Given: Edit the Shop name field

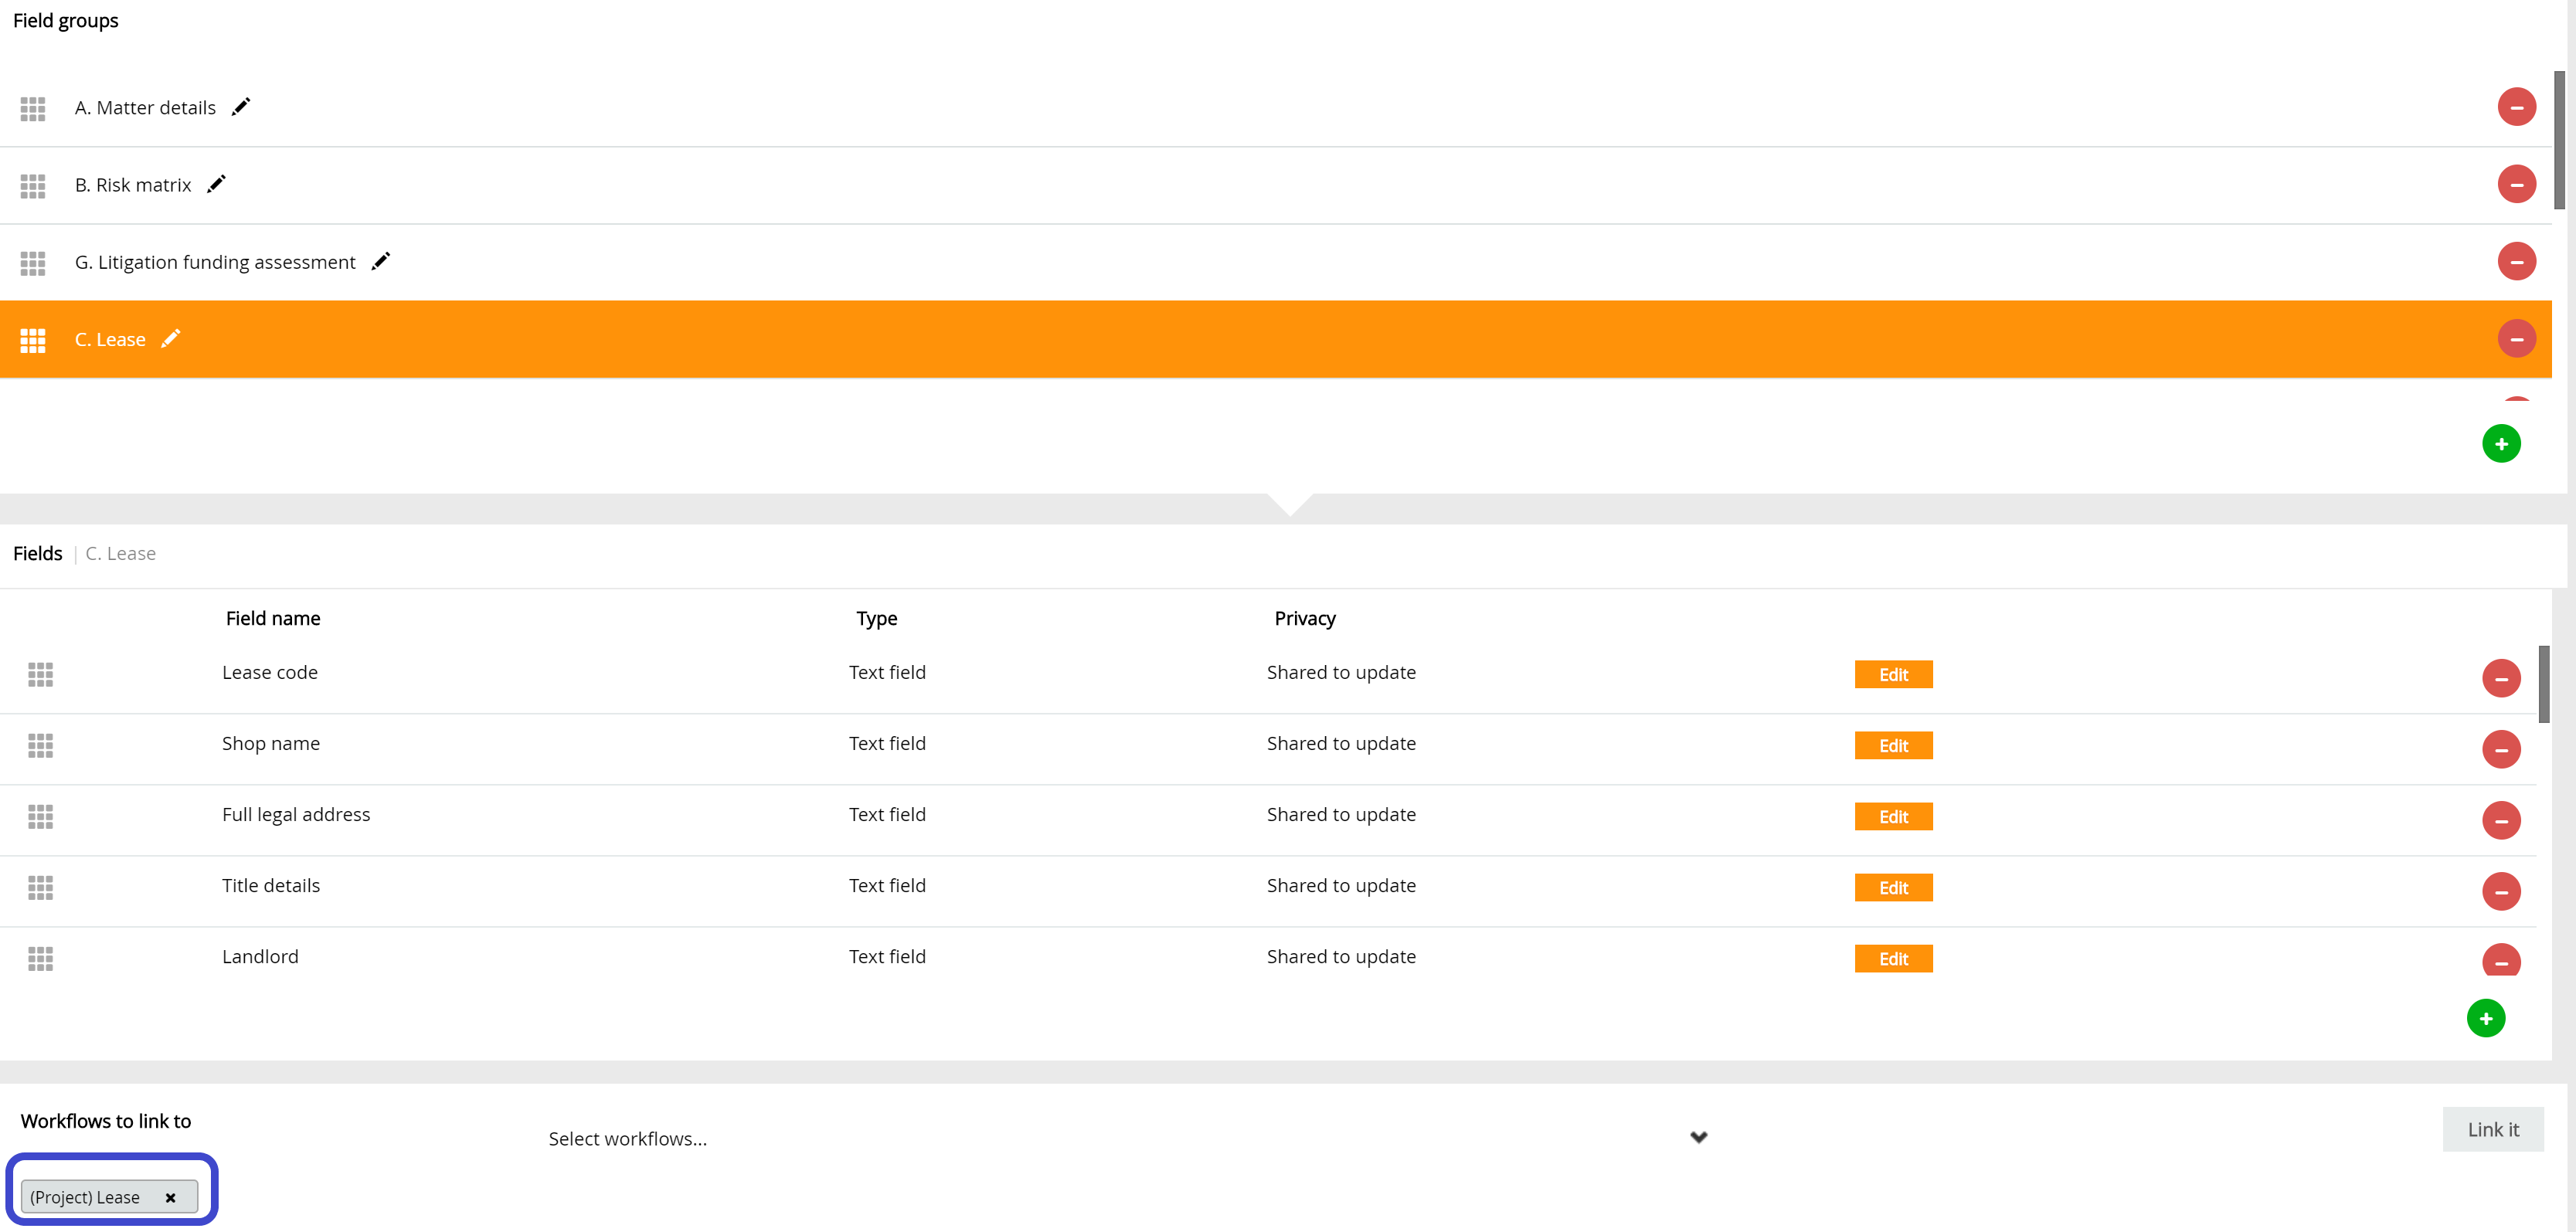Looking at the screenshot, I should tap(1893, 746).
